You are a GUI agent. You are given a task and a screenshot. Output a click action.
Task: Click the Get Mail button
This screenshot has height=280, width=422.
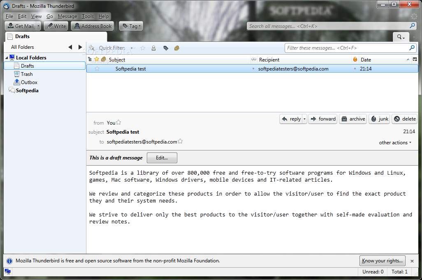(21, 26)
